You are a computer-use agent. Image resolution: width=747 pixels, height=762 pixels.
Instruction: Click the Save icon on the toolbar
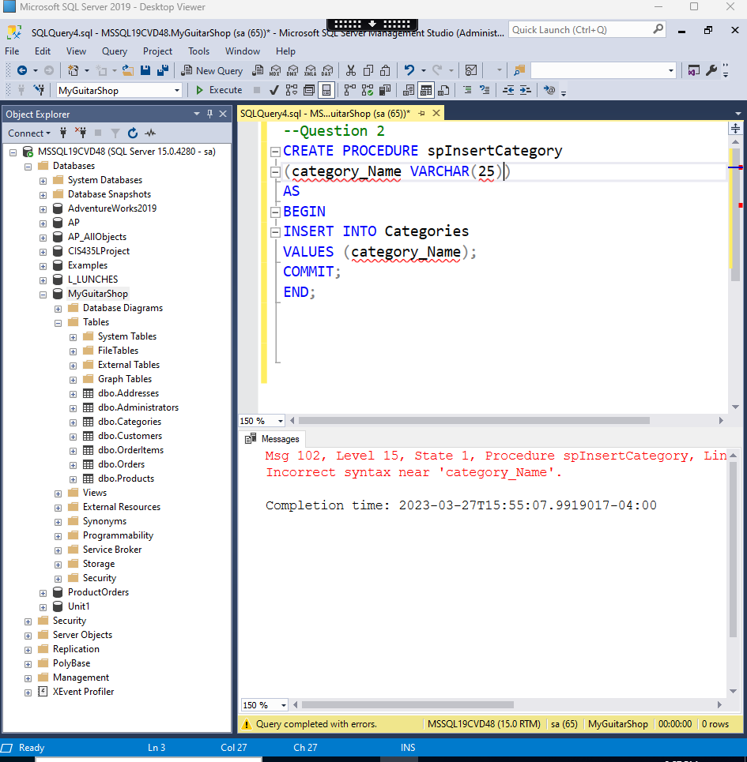click(x=145, y=70)
